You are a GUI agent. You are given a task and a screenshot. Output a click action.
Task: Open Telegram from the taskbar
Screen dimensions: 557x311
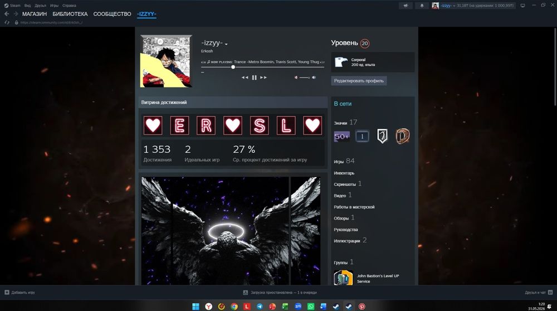coord(260,307)
